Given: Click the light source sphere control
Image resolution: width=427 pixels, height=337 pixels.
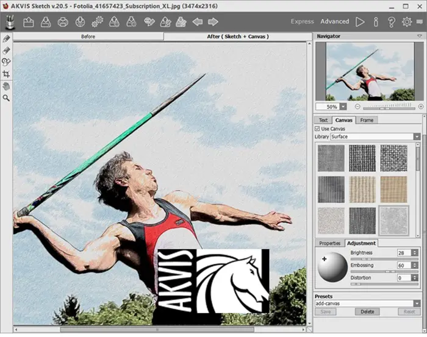Looking at the screenshot, I should coord(332,267).
